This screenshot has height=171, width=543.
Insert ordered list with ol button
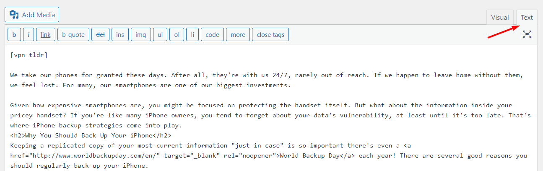(177, 35)
